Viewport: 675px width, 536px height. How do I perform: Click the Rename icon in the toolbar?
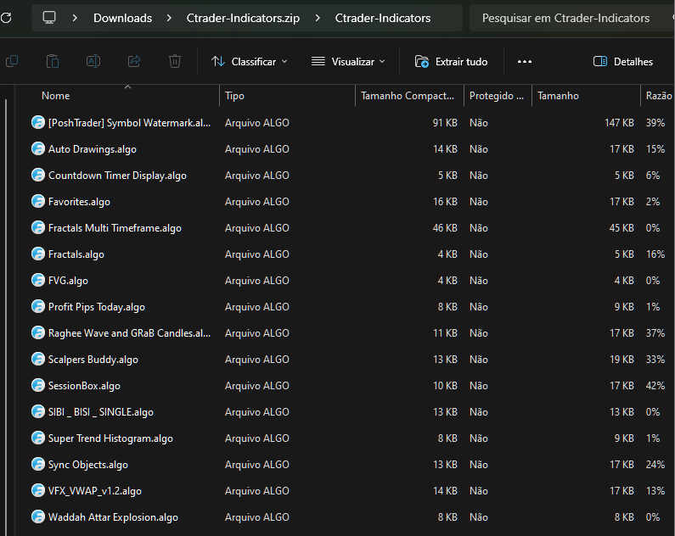(93, 61)
